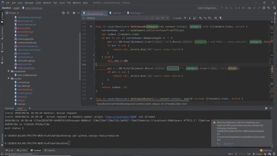277x156 pixels.
Task: Collapse the models folder
Action: click(x=8, y=78)
